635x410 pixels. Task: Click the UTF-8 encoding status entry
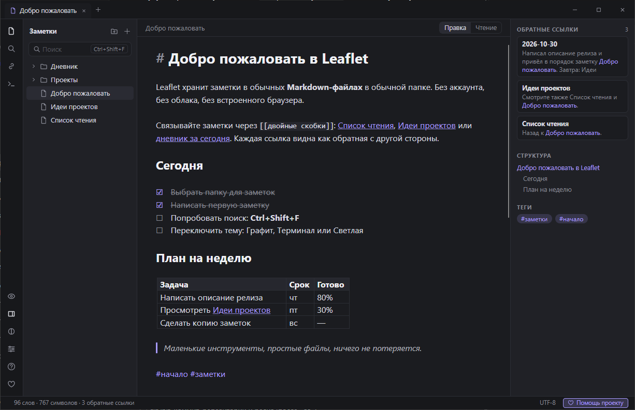pos(547,403)
